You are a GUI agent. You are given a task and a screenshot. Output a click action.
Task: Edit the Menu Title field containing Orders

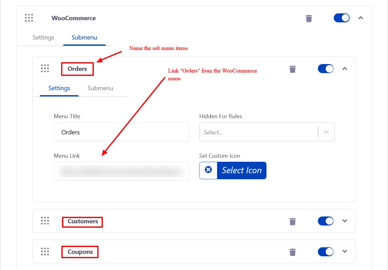(x=122, y=132)
